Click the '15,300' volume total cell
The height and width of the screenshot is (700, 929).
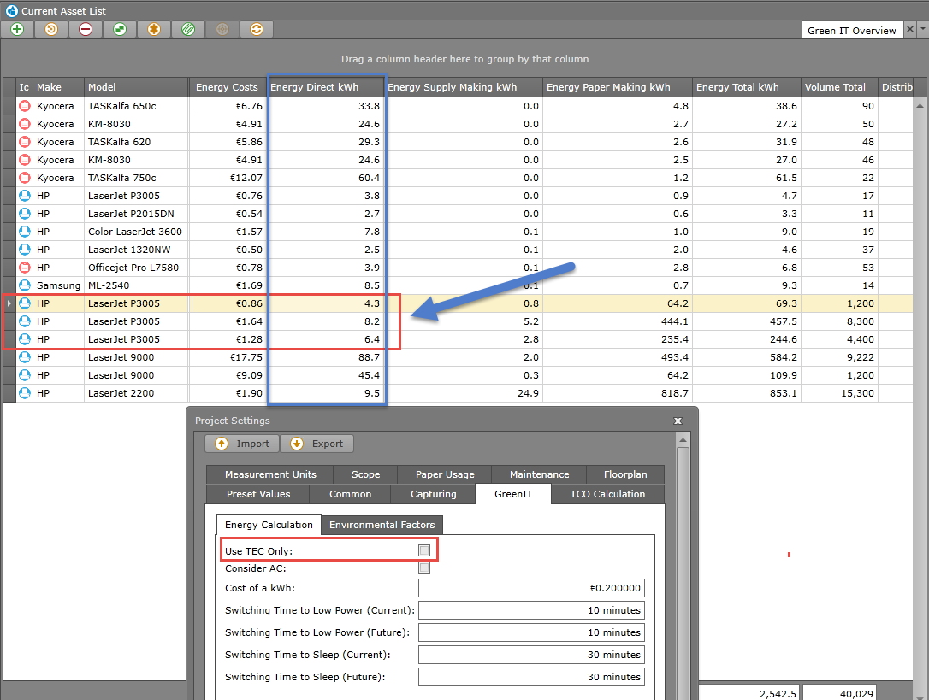click(839, 393)
